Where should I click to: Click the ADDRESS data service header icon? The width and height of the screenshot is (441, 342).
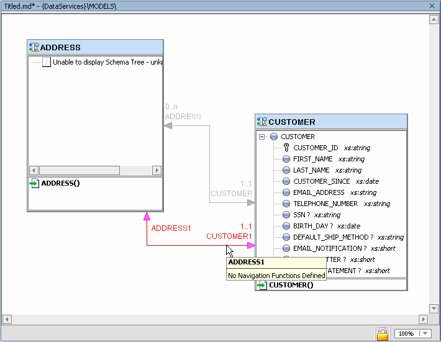pos(34,47)
